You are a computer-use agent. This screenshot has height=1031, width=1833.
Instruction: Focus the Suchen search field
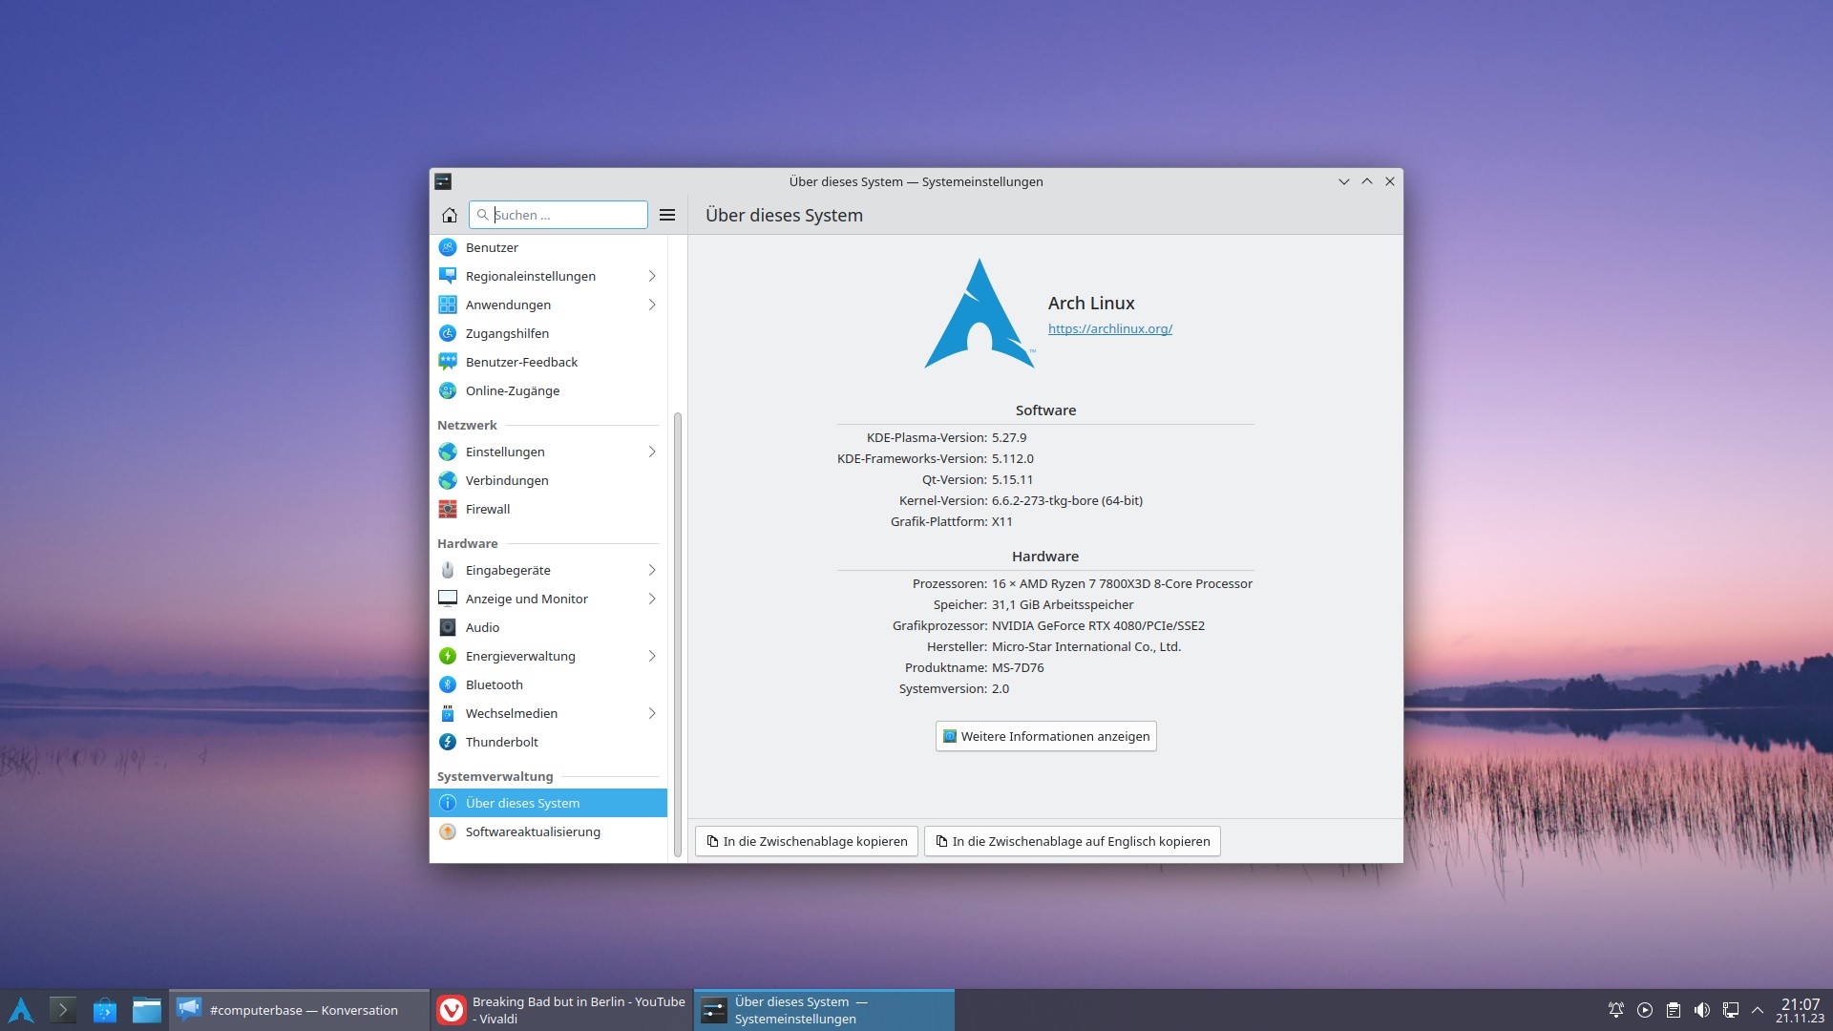(558, 215)
